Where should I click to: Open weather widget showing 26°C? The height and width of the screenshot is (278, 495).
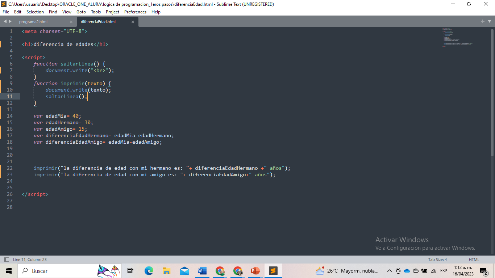point(347,271)
